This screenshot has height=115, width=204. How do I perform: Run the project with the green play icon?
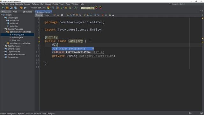[62, 8]
